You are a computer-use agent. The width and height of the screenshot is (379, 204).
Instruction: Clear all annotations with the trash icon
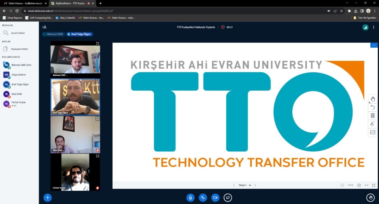pos(373,116)
